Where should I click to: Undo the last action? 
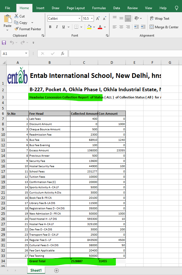[12, 42]
